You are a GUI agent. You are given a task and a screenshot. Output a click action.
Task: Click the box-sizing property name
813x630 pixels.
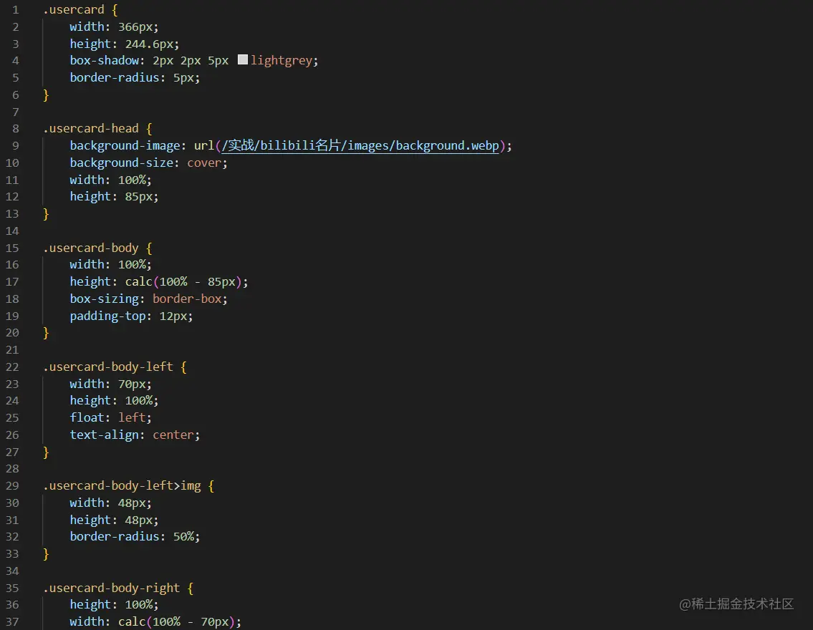click(104, 299)
